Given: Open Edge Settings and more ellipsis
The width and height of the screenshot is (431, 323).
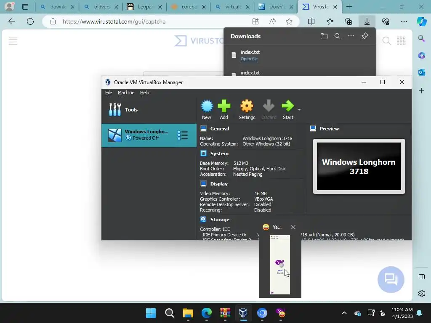Looking at the screenshot, I should pos(404,21).
